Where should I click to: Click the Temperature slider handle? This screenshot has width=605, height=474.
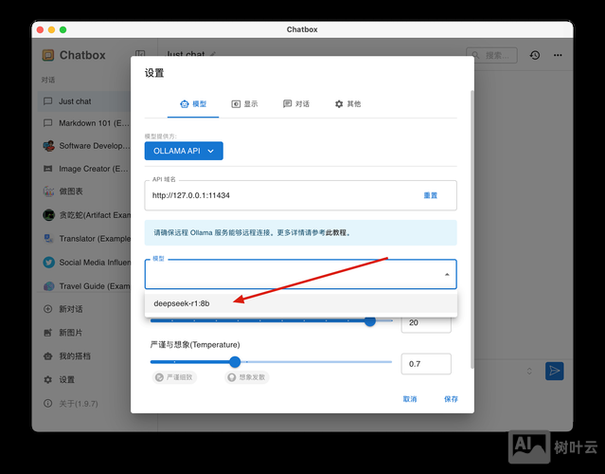(235, 361)
